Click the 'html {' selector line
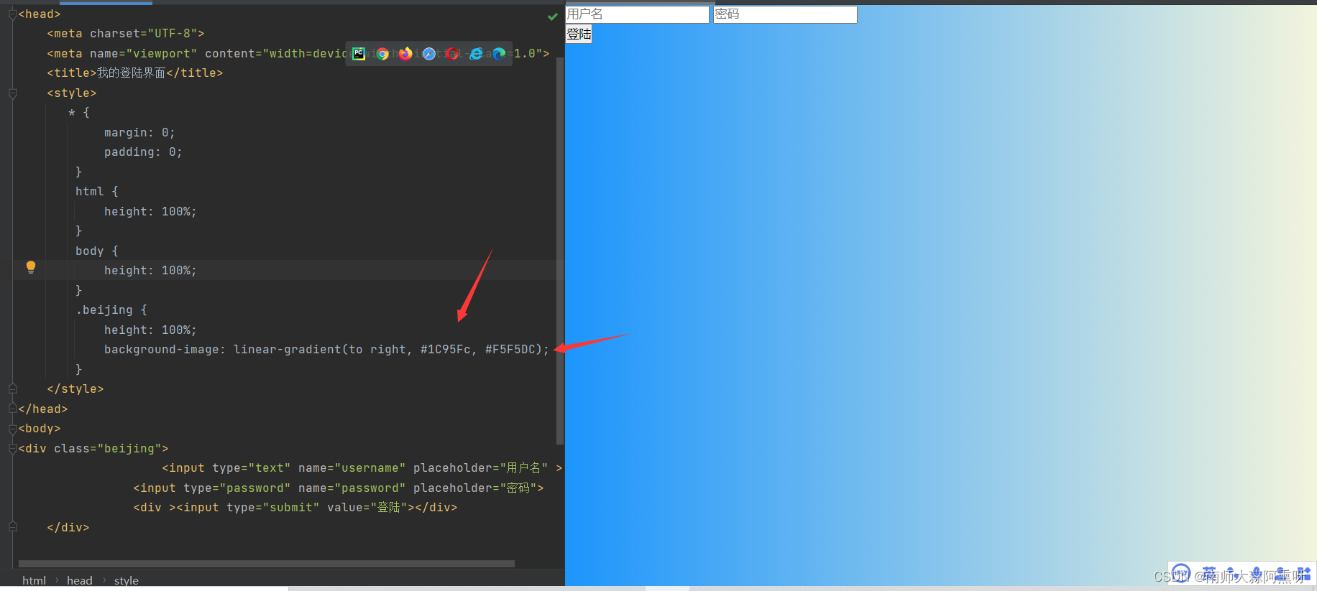 coord(96,192)
